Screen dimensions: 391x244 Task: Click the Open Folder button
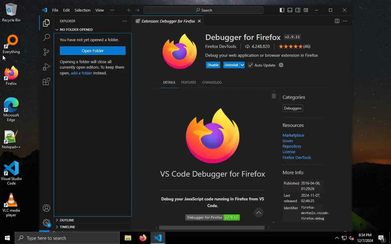pyautogui.click(x=93, y=51)
